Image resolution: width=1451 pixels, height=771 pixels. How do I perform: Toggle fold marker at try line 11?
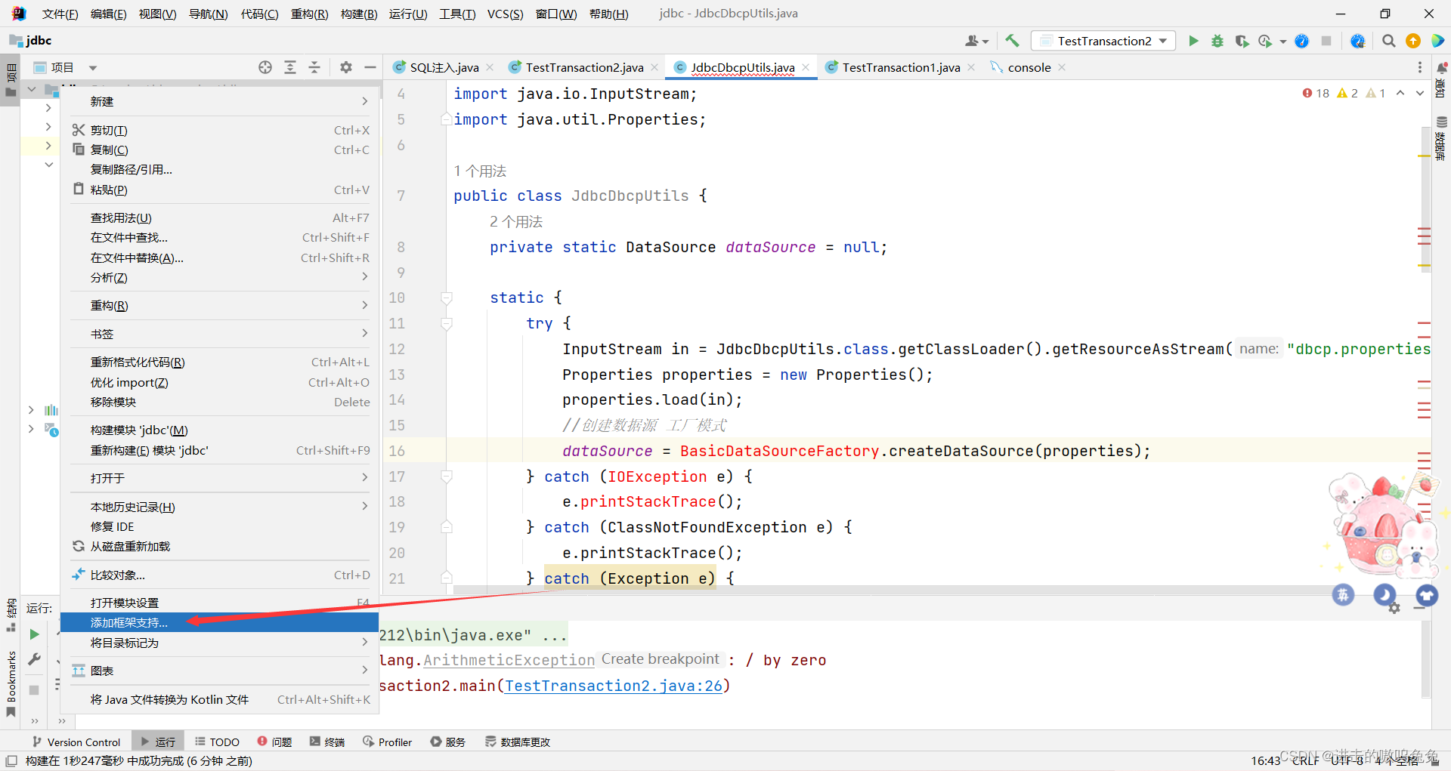pos(447,323)
